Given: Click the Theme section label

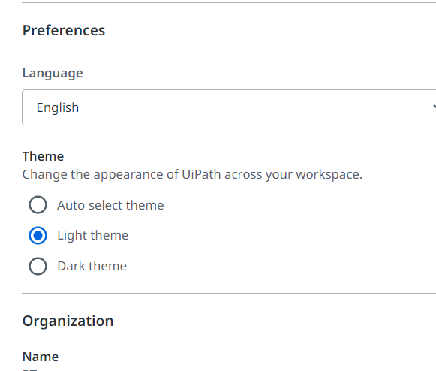Looking at the screenshot, I should point(43,156).
